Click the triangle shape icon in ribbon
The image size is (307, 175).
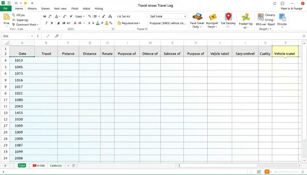[56, 16]
